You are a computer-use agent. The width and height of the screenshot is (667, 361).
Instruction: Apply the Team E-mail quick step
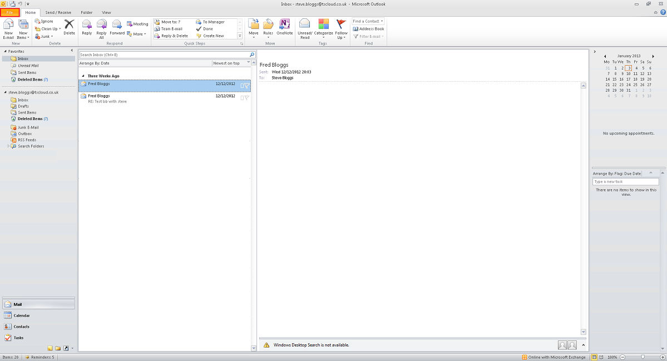coord(169,29)
